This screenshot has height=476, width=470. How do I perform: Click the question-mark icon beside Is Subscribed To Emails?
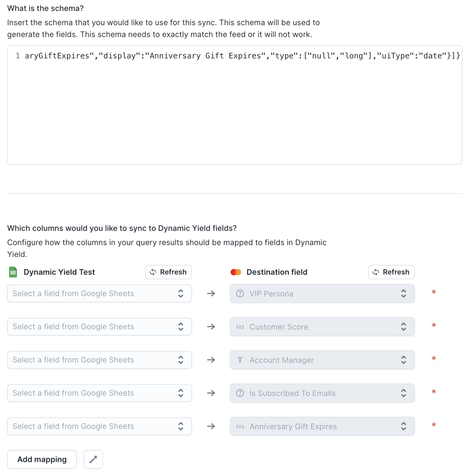pyautogui.click(x=240, y=393)
